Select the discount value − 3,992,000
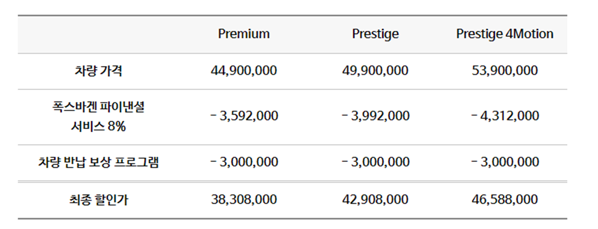Viewport: 598px width, 229px height. click(x=375, y=116)
